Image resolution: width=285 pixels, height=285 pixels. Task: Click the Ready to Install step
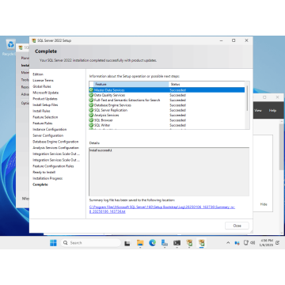[x=44, y=173]
